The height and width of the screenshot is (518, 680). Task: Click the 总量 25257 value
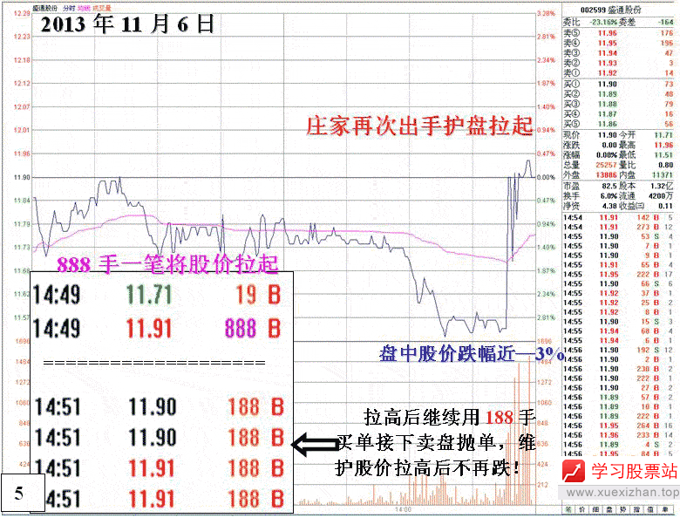(606, 165)
